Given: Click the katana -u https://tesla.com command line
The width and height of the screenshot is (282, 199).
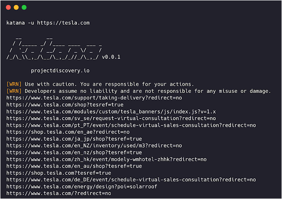Looking at the screenshot, I should tap(48, 23).
